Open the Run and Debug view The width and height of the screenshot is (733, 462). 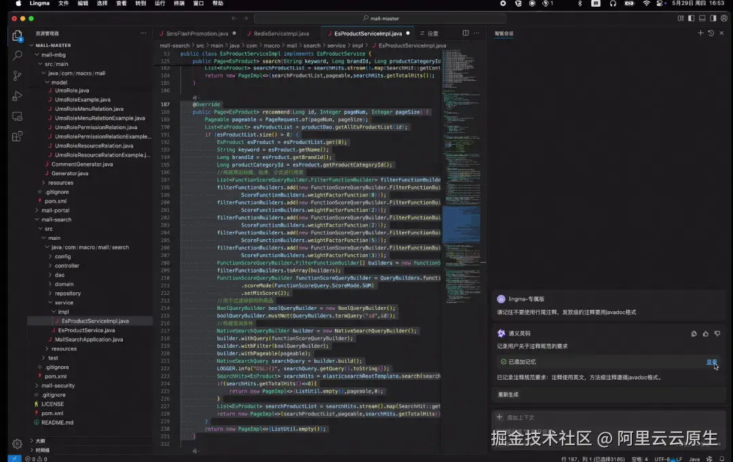pyautogui.click(x=17, y=96)
